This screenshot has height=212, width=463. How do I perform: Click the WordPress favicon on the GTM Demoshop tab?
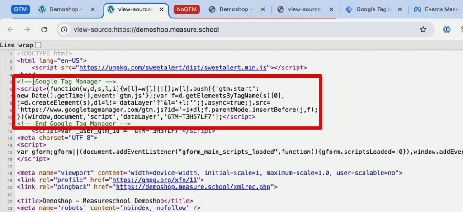click(42, 9)
